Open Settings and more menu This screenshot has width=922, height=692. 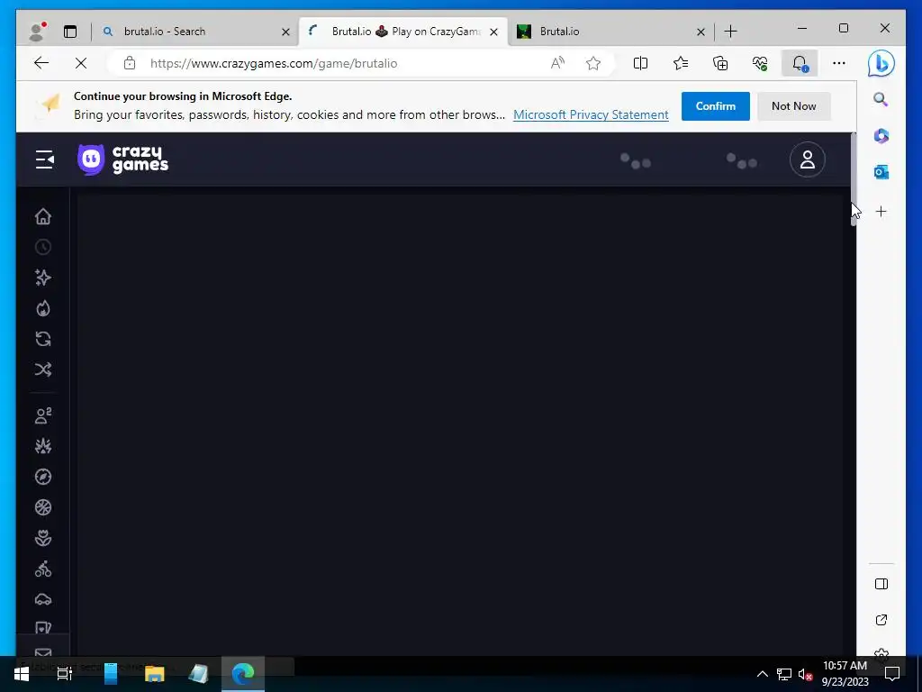click(x=839, y=63)
